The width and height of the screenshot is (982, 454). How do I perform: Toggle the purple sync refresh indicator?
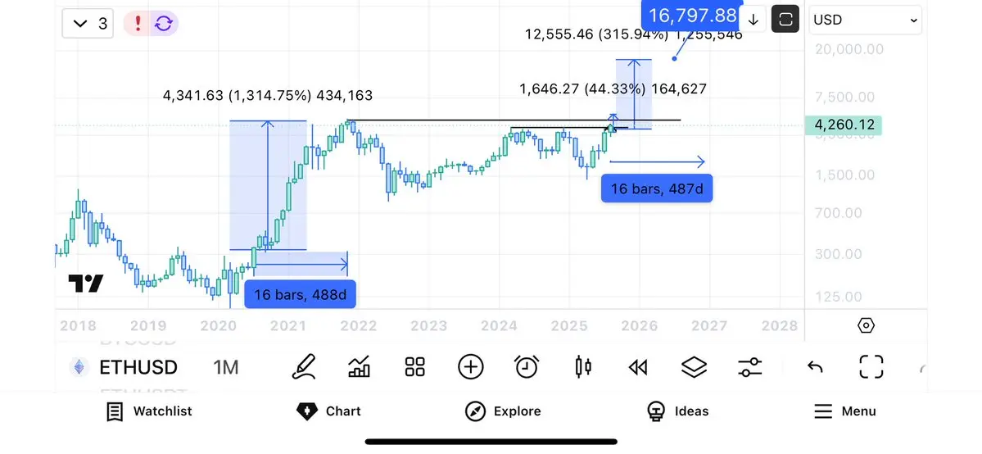(x=164, y=24)
